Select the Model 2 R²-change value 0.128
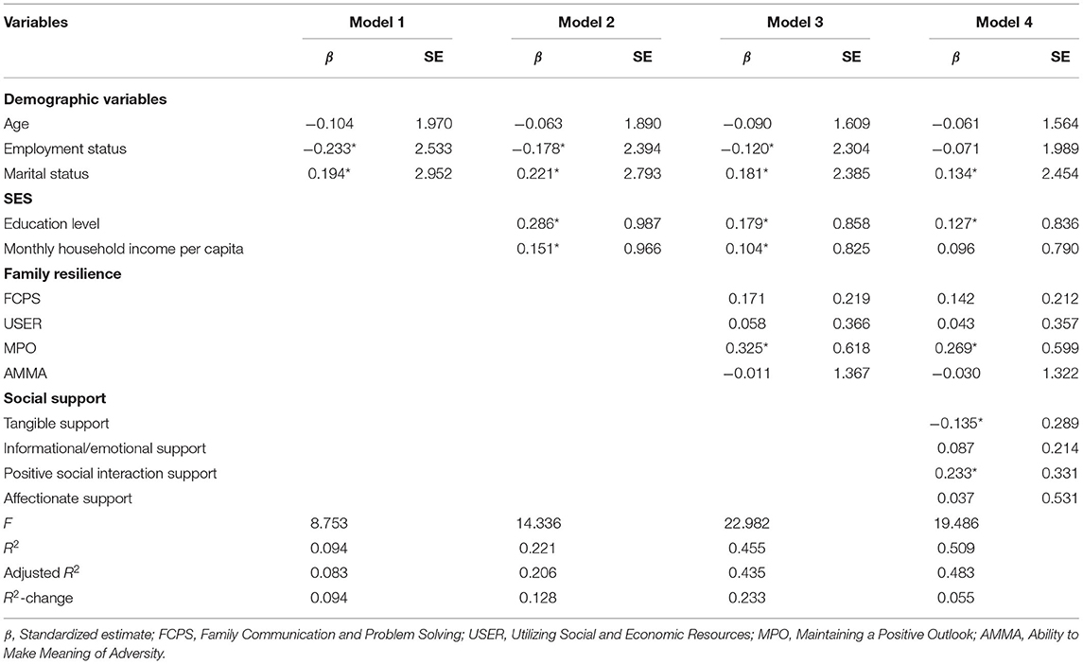 pyautogui.click(x=537, y=598)
